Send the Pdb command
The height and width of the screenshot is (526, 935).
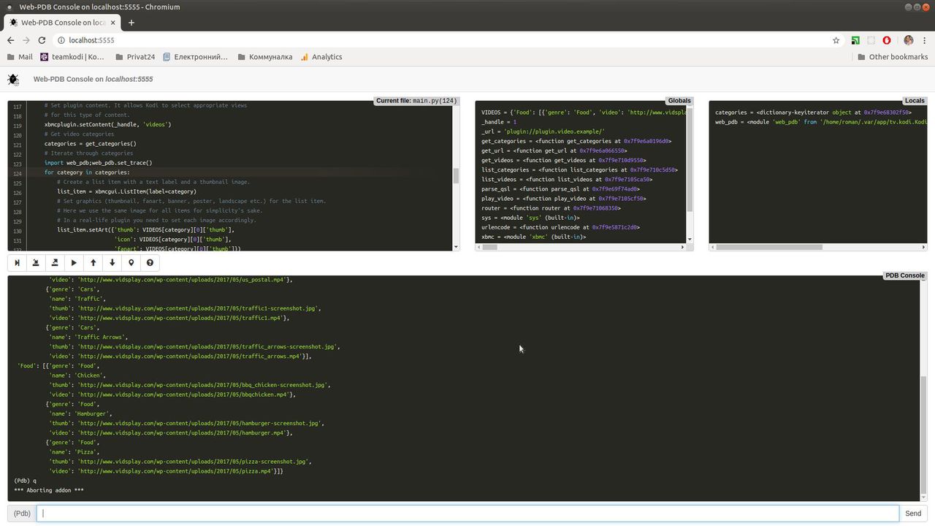click(913, 514)
